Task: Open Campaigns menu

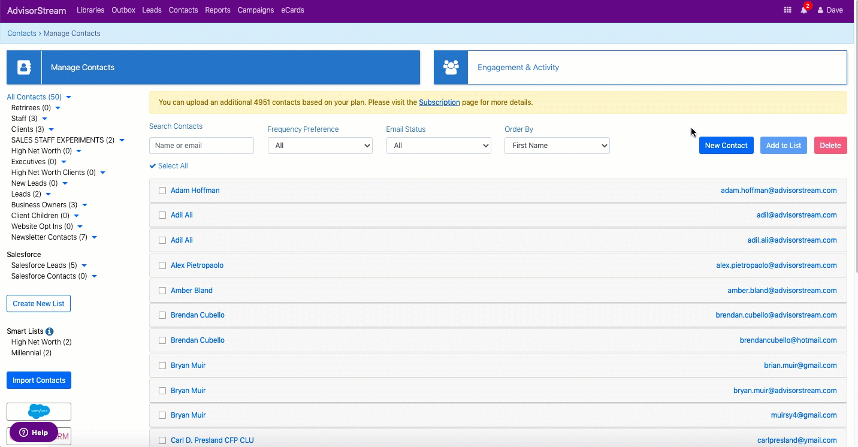Action: click(256, 10)
